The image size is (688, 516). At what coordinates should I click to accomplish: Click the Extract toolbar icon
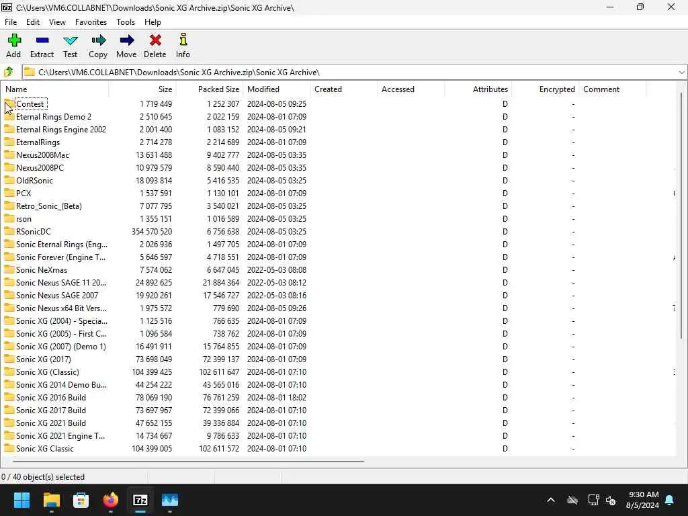pos(42,46)
